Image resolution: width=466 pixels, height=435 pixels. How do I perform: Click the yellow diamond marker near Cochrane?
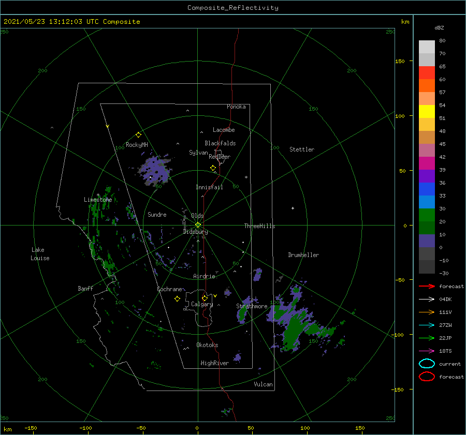click(177, 299)
